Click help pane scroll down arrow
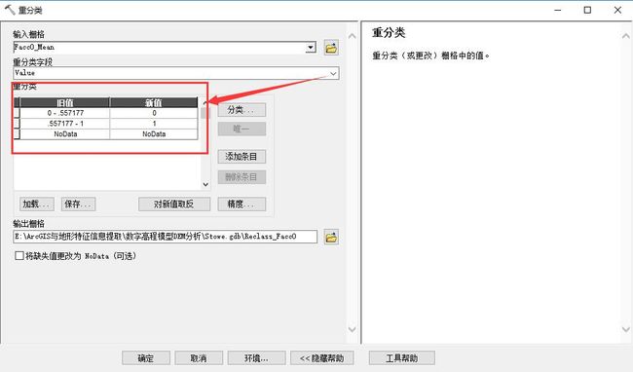This screenshot has height=372, width=633. (625, 329)
